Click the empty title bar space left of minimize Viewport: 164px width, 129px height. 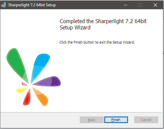coord(88,5)
